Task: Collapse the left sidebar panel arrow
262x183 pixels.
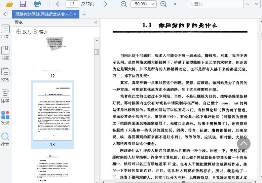Action: tap(5, 14)
